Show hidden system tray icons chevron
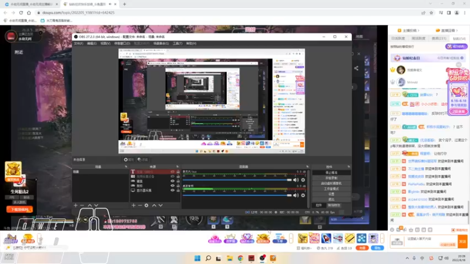The height and width of the screenshot is (264, 470). [407, 258]
